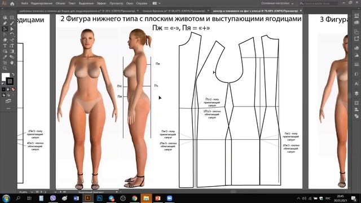The height and width of the screenshot is (203, 361).
Task: Show hidden system tray icons
Action: [x=298, y=198]
